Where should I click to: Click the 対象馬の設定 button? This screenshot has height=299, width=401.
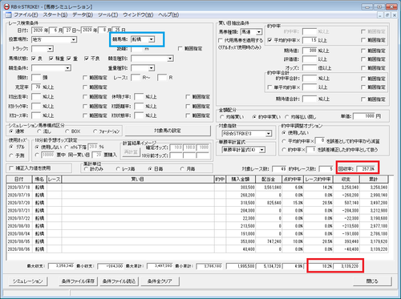[x=168, y=131]
